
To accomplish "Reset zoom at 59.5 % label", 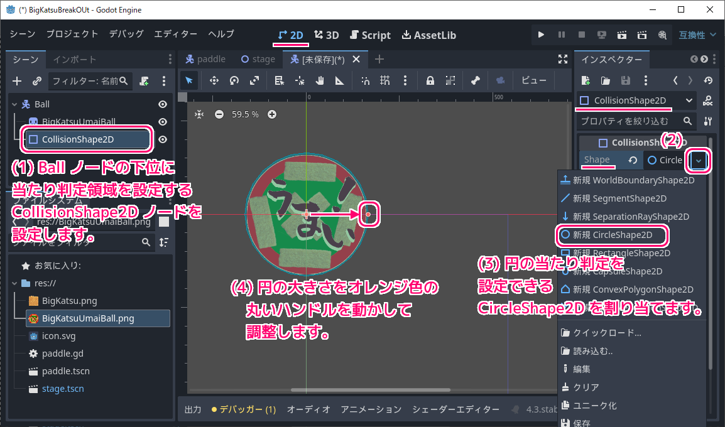I will click(x=245, y=114).
